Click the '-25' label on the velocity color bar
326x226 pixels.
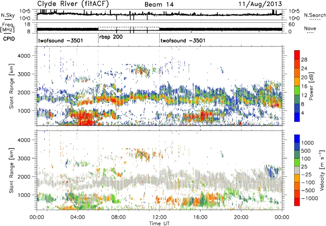pyautogui.click(x=306, y=174)
